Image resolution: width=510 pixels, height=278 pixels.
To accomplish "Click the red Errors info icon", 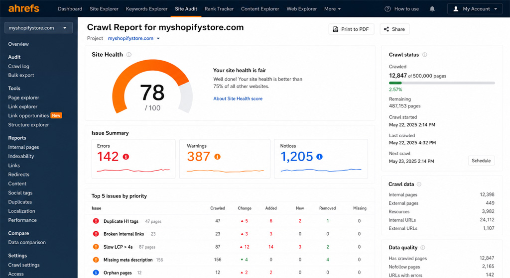I will [x=126, y=157].
